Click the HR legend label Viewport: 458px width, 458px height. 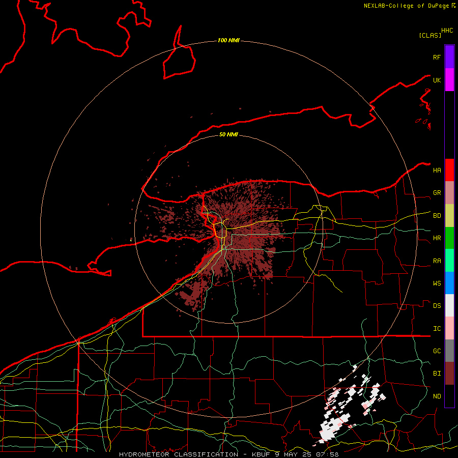click(x=437, y=238)
